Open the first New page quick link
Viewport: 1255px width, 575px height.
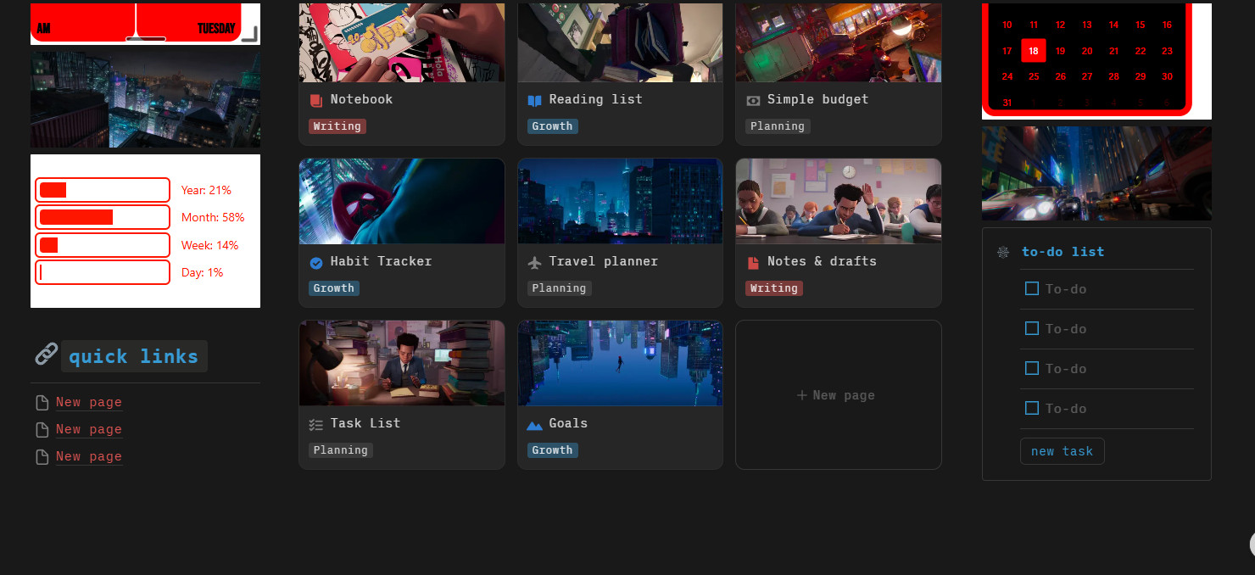pyautogui.click(x=89, y=403)
